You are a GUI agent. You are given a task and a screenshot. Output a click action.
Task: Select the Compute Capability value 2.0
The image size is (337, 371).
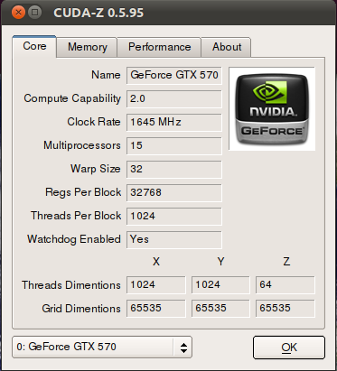tap(174, 98)
